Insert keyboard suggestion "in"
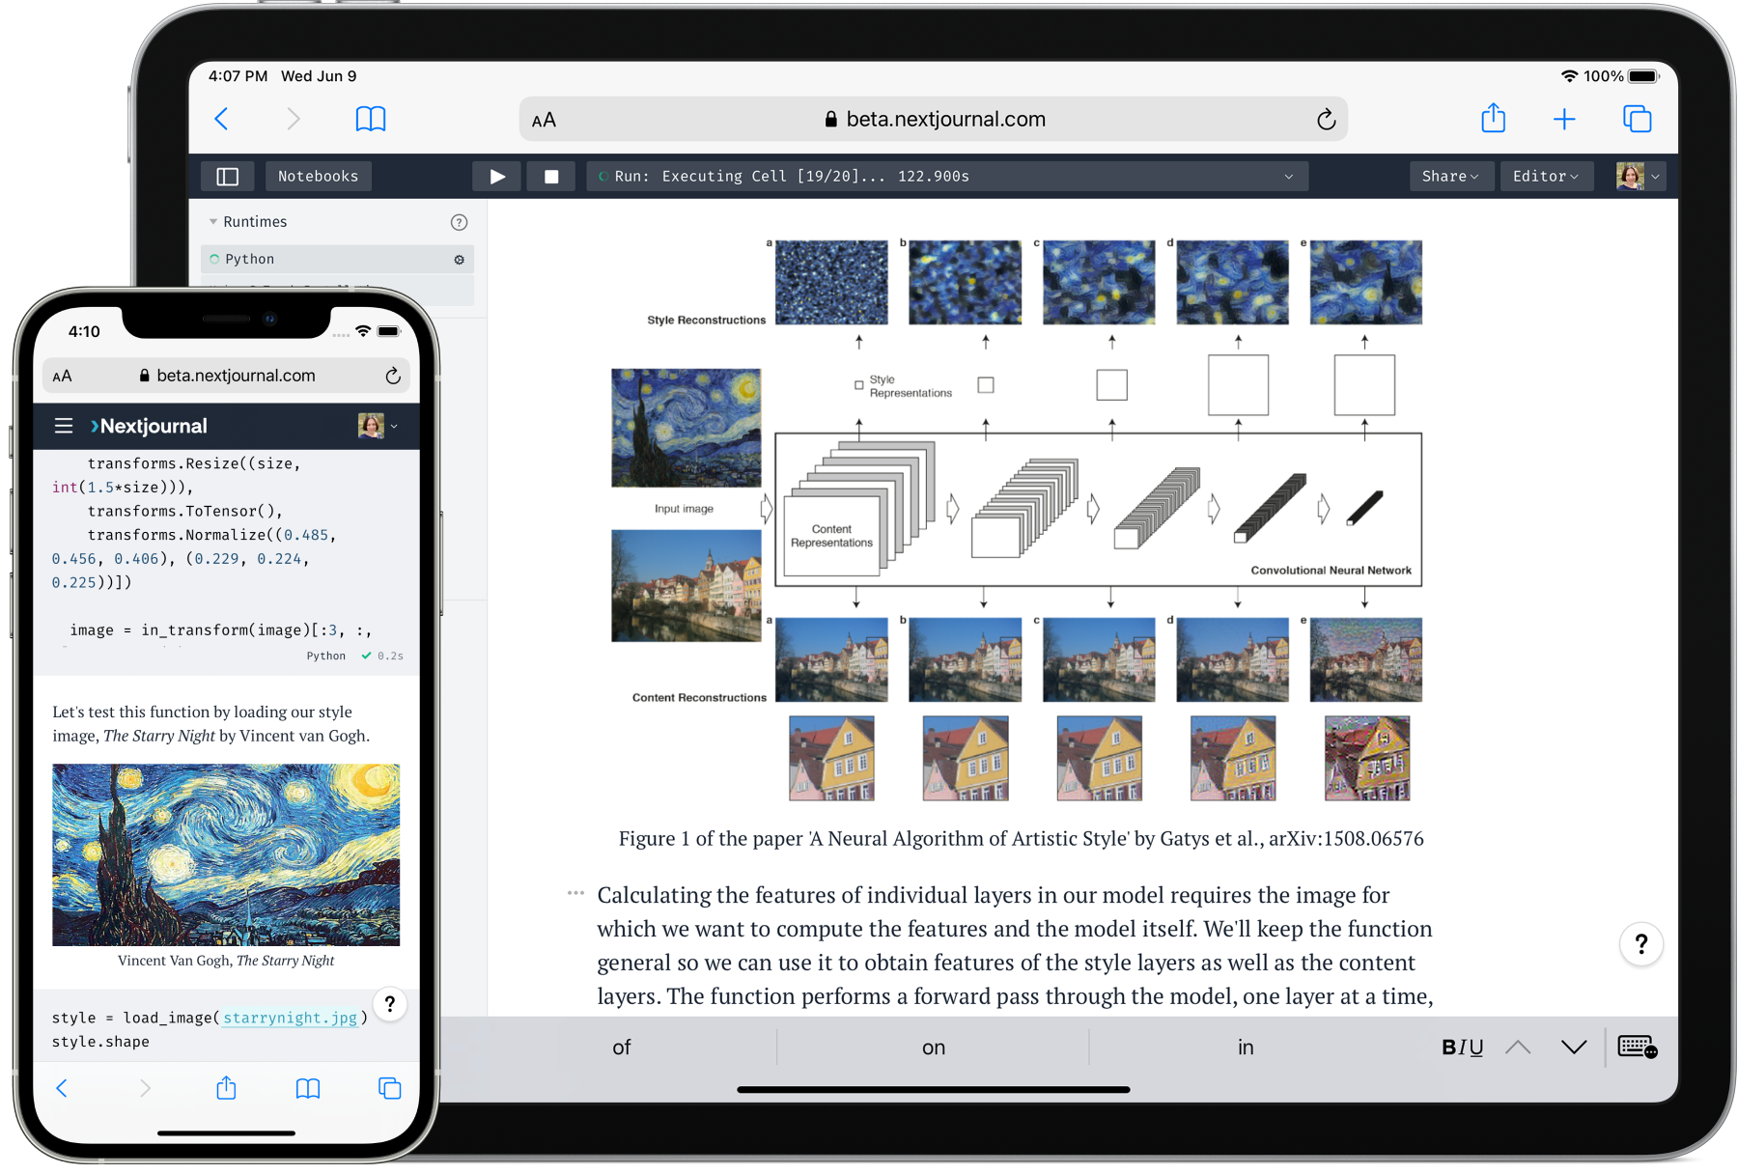 (1246, 1048)
